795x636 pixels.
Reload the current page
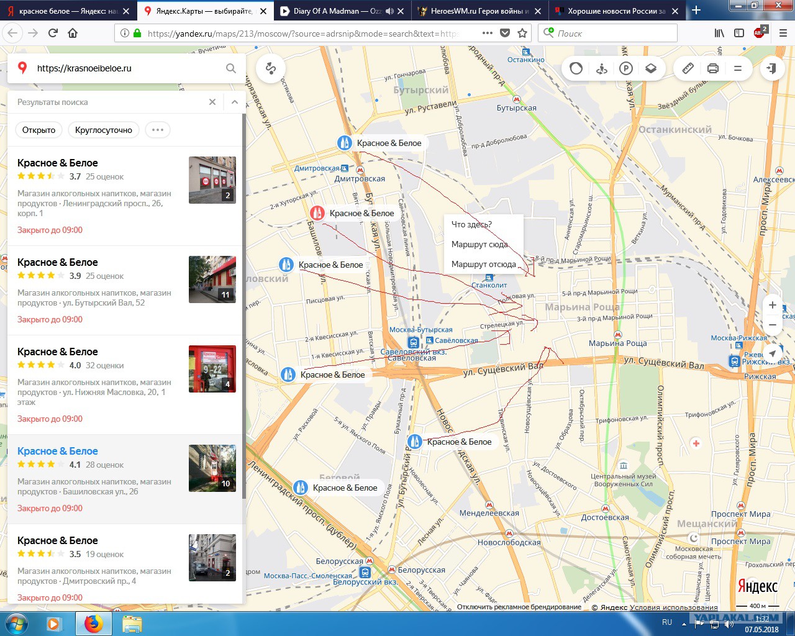(53, 33)
